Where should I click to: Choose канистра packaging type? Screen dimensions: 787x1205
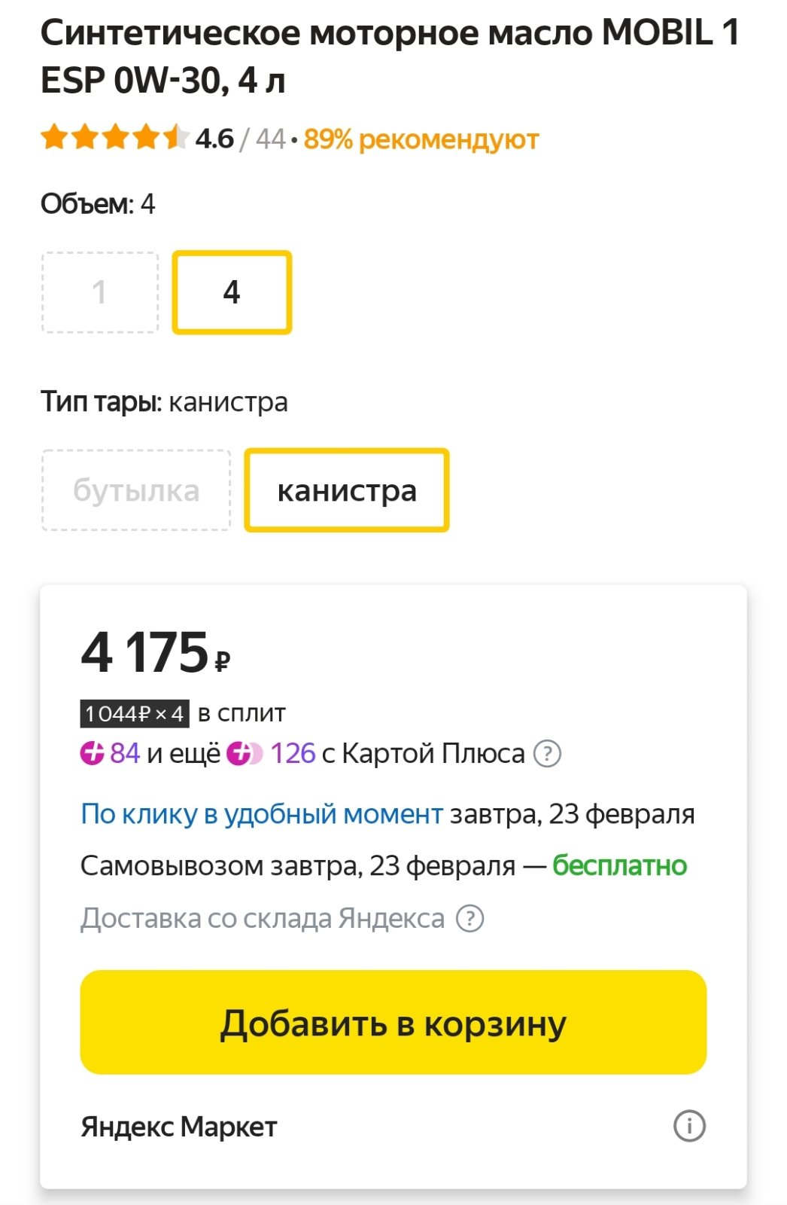click(347, 490)
